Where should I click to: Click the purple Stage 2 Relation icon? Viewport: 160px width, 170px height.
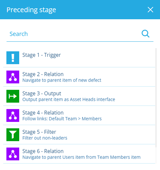pyautogui.click(x=13, y=77)
